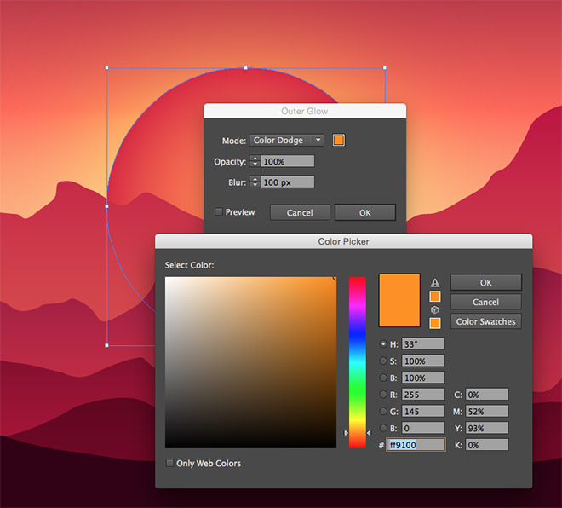Screen dimensions: 562x508
Task: Click the in-gamut orange swatch below the warning triangle
Action: pyautogui.click(x=435, y=297)
